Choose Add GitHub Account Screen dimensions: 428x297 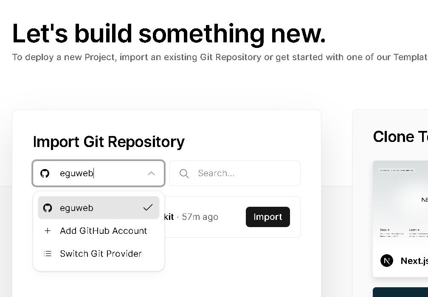tap(103, 231)
